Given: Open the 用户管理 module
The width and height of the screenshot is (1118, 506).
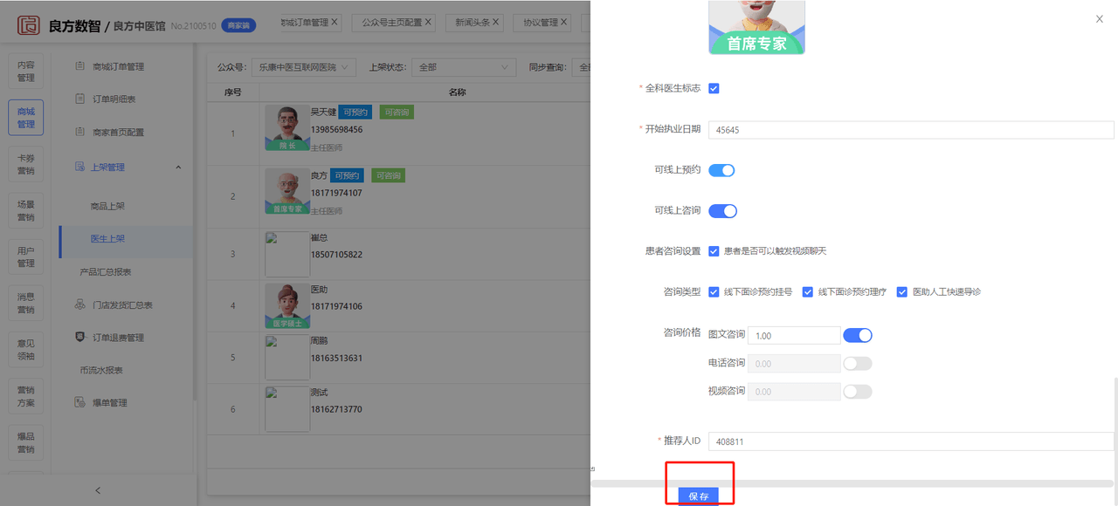Looking at the screenshot, I should pyautogui.click(x=26, y=256).
